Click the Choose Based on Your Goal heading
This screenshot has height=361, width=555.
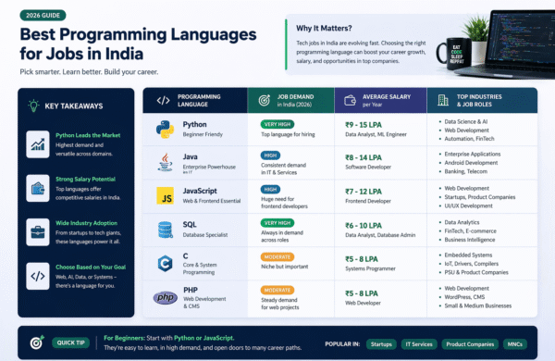(x=91, y=268)
